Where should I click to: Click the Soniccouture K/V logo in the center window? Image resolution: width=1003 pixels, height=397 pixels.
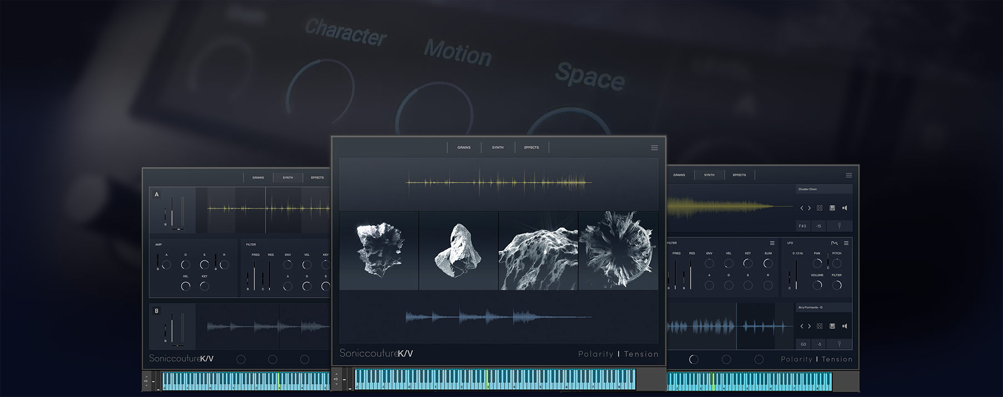coord(376,354)
